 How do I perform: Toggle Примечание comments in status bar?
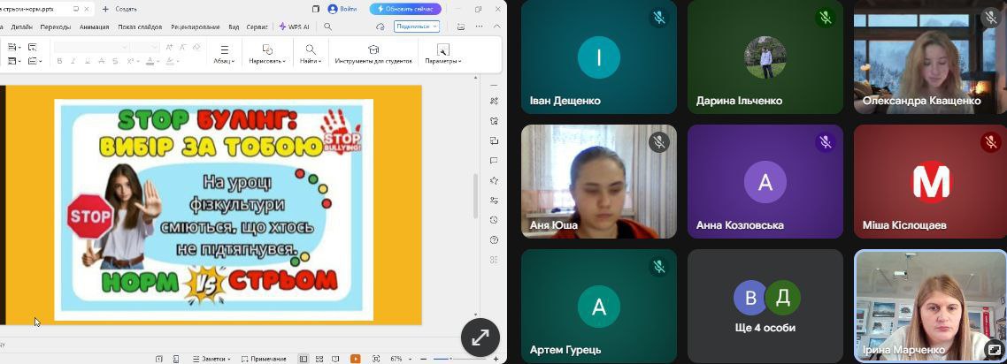coord(264,359)
